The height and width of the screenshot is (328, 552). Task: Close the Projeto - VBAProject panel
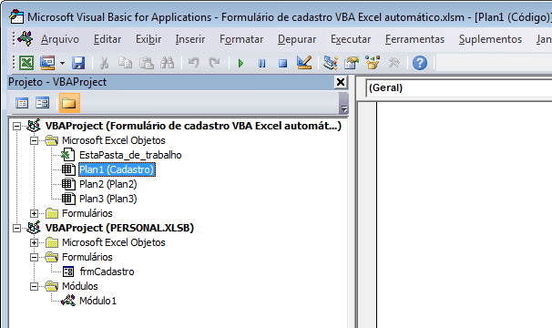tap(341, 82)
